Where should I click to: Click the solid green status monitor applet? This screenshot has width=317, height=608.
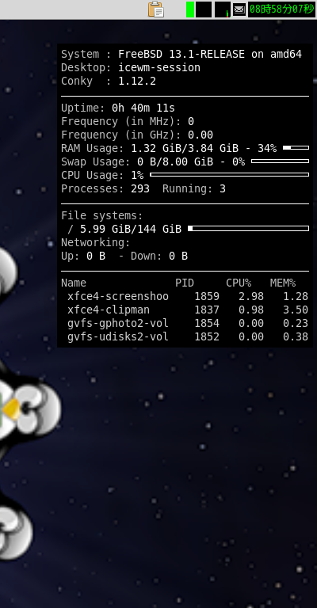click(x=190, y=9)
